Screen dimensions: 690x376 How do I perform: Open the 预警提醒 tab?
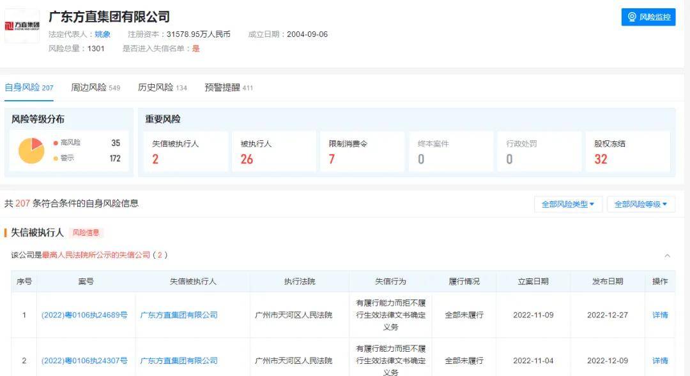coord(229,87)
